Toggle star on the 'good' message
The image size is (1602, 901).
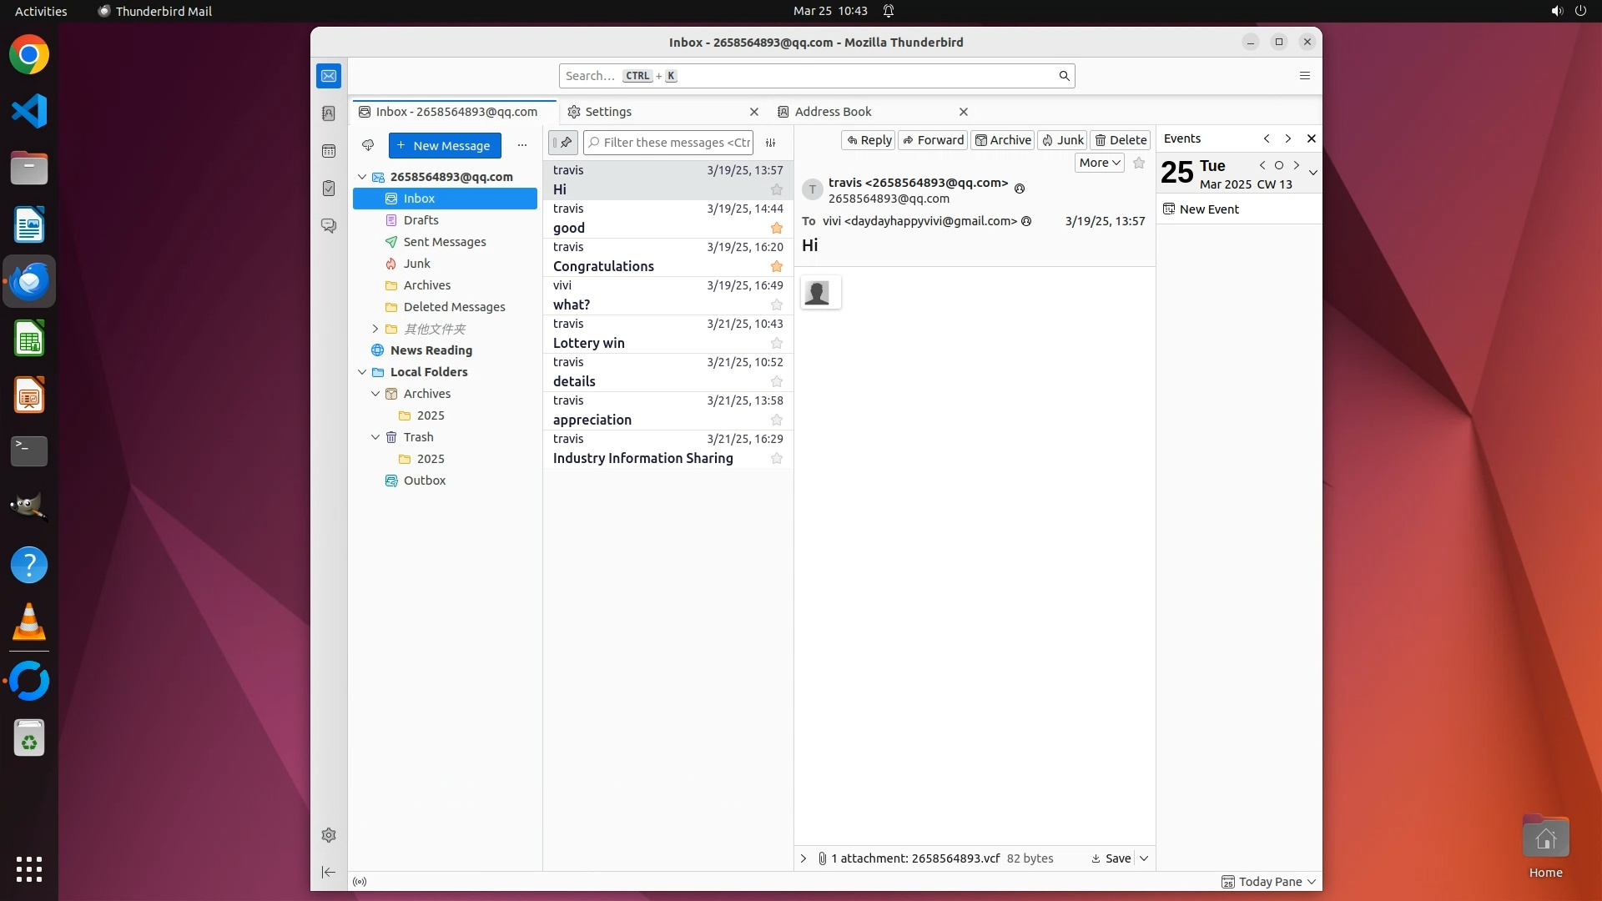(x=777, y=228)
